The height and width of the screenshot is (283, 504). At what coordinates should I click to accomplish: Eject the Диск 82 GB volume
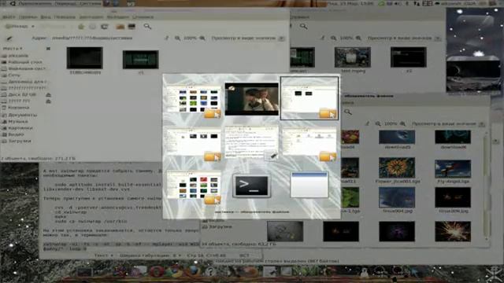pos(48,95)
